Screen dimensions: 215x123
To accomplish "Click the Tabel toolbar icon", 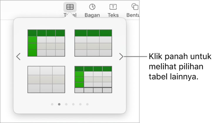I will click(70, 7).
